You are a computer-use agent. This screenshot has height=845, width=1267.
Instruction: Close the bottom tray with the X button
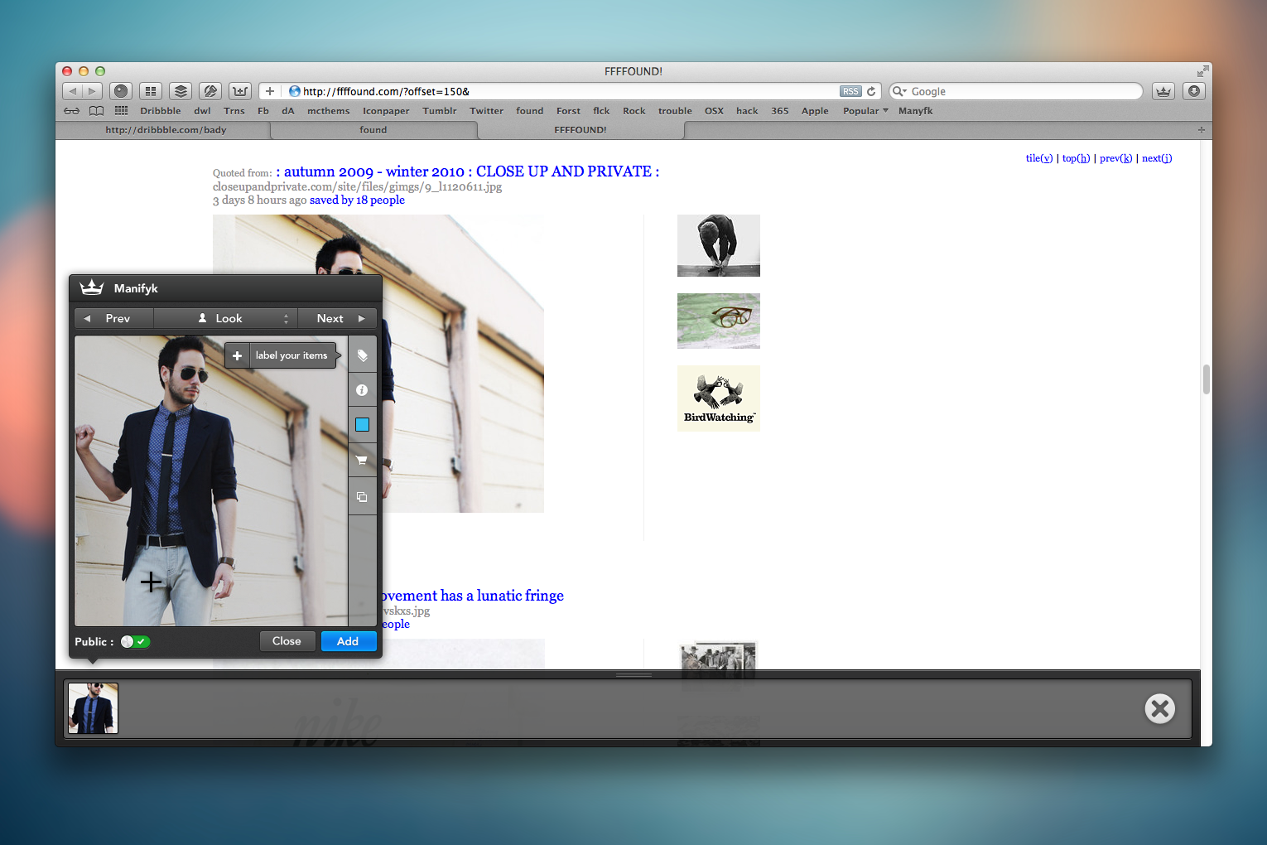click(x=1160, y=708)
